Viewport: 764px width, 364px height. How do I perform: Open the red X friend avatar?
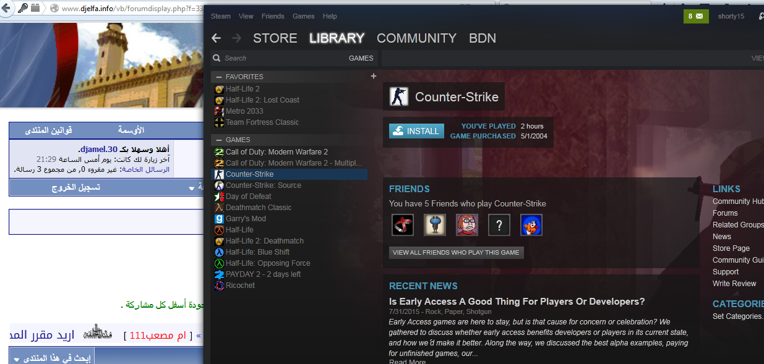[403, 225]
